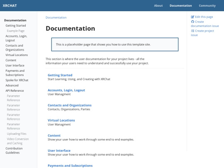
Task: Open the About menu item
Action: click(x=158, y=5)
